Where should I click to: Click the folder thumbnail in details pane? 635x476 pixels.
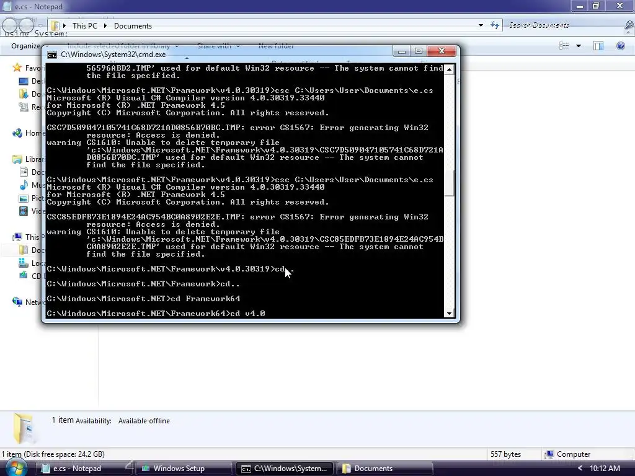[24, 428]
